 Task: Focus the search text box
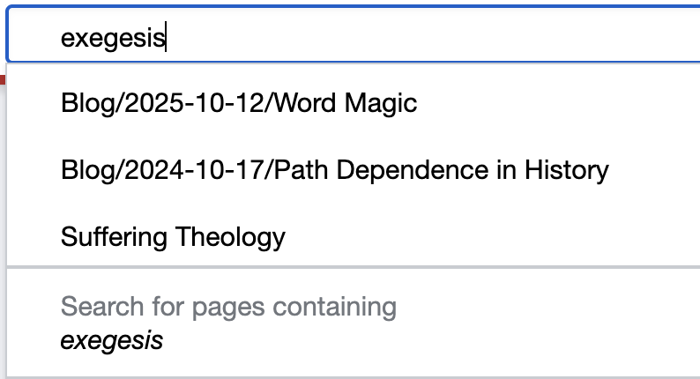[353, 38]
